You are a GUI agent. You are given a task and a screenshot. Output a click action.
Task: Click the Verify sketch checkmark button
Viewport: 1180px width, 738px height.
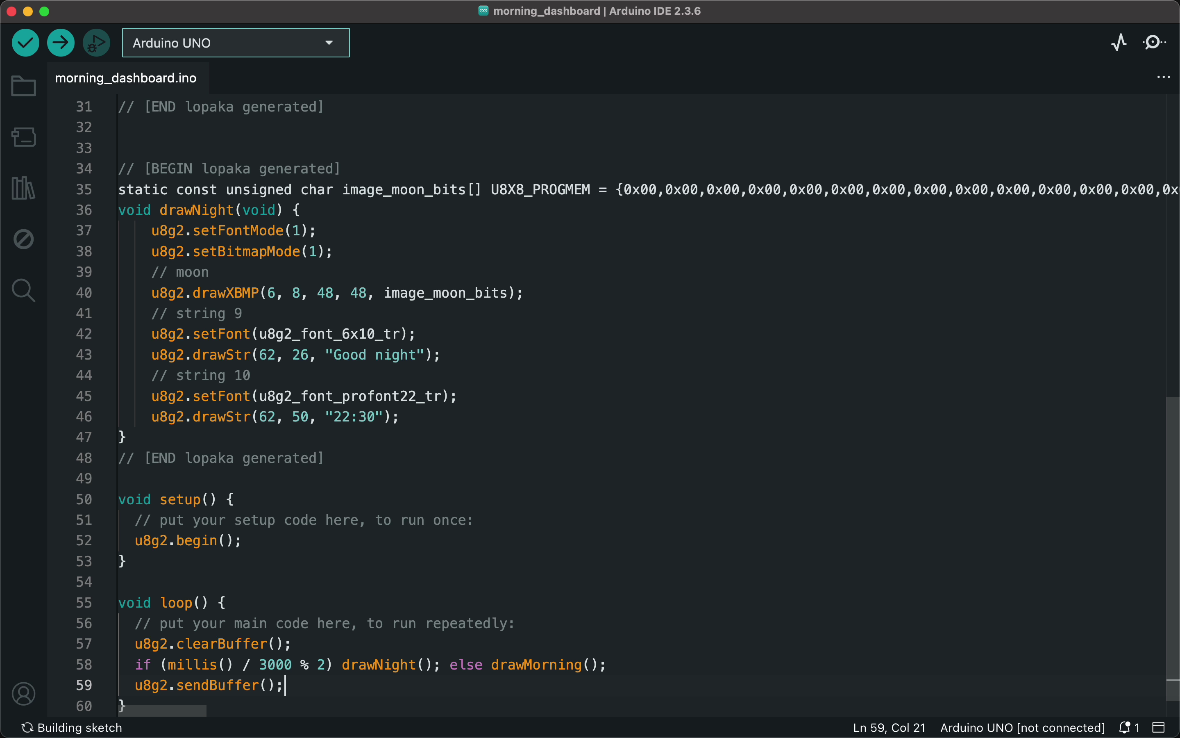click(x=25, y=43)
